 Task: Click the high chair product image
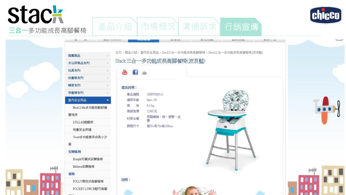click(231, 130)
